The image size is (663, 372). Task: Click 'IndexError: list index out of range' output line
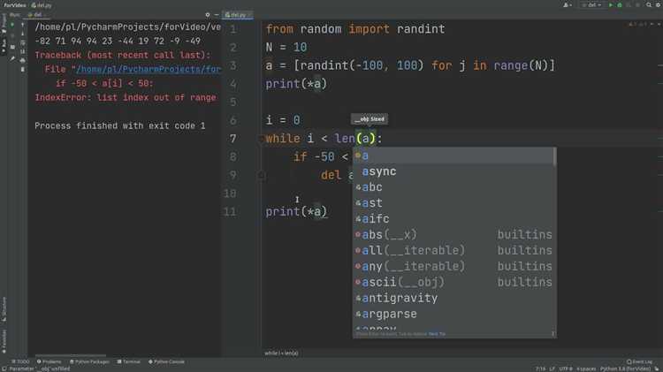126,98
